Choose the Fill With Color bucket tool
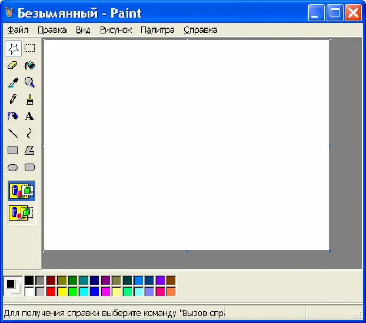The width and height of the screenshot is (366, 323). [29, 65]
